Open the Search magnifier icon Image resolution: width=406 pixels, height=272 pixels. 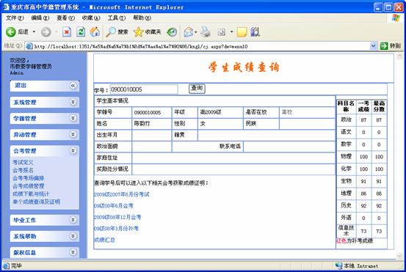[111, 32]
